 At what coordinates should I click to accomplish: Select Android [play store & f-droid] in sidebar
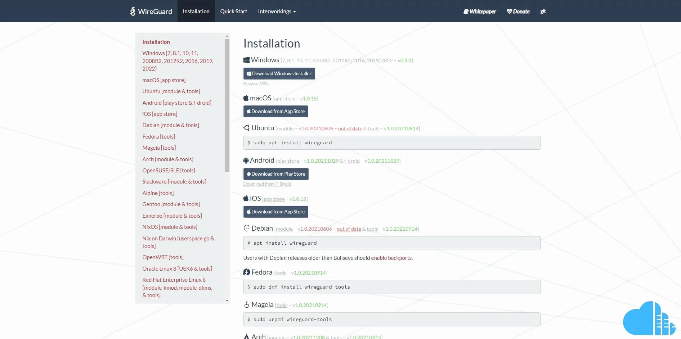tap(177, 103)
